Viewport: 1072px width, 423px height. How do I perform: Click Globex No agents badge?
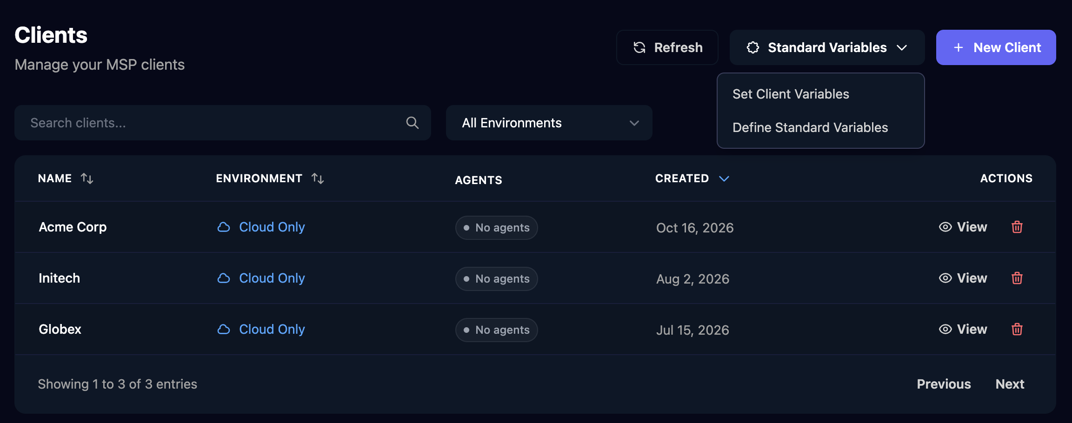coord(497,330)
